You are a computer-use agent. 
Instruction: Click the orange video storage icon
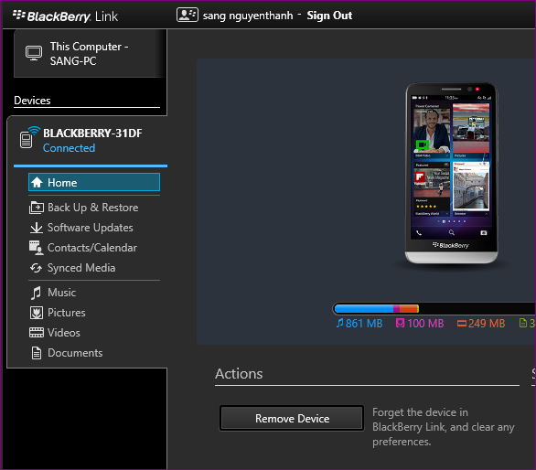click(462, 324)
